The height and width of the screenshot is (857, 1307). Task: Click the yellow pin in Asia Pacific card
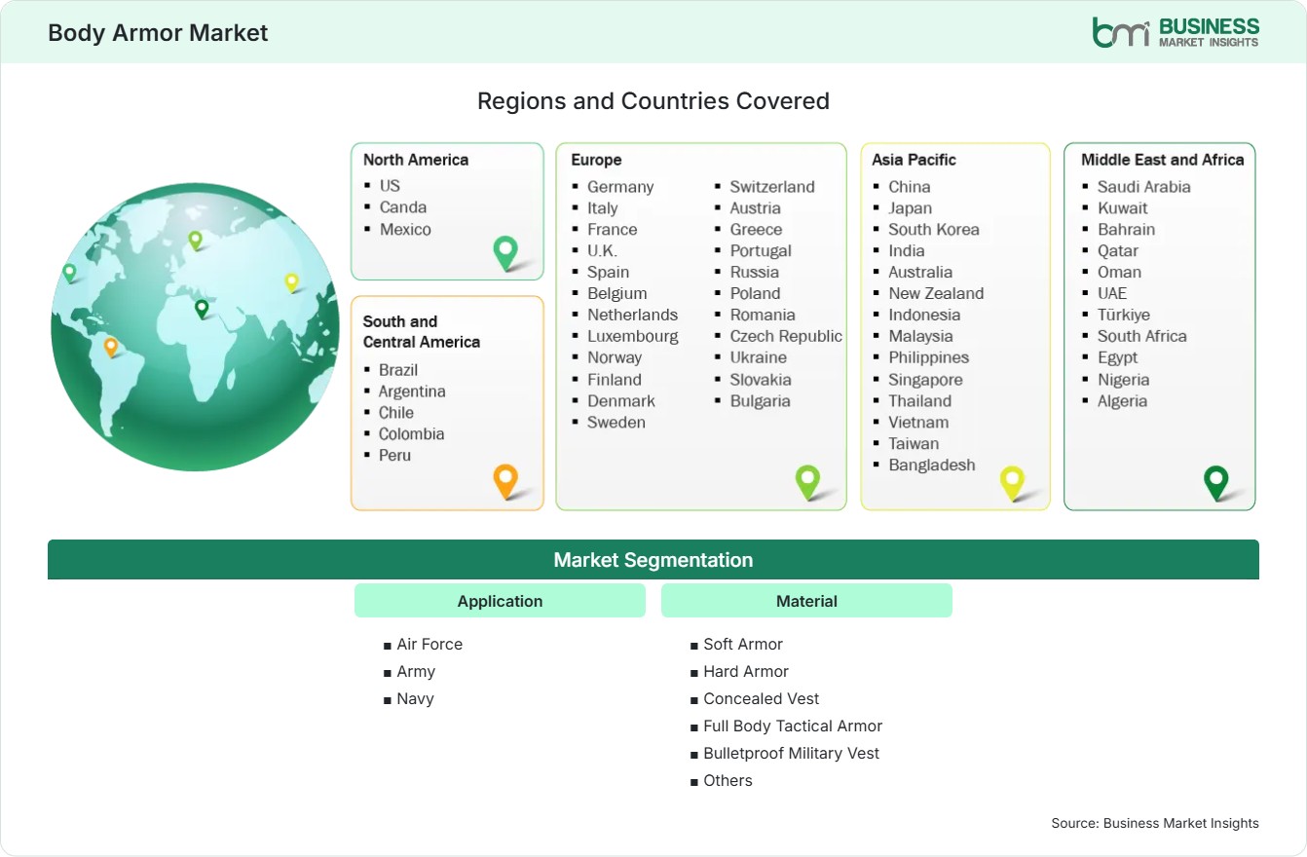tap(1013, 483)
